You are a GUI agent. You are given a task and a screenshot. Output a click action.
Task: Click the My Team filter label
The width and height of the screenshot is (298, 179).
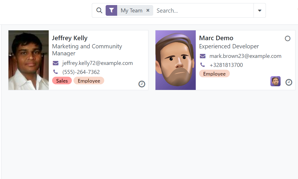132,10
